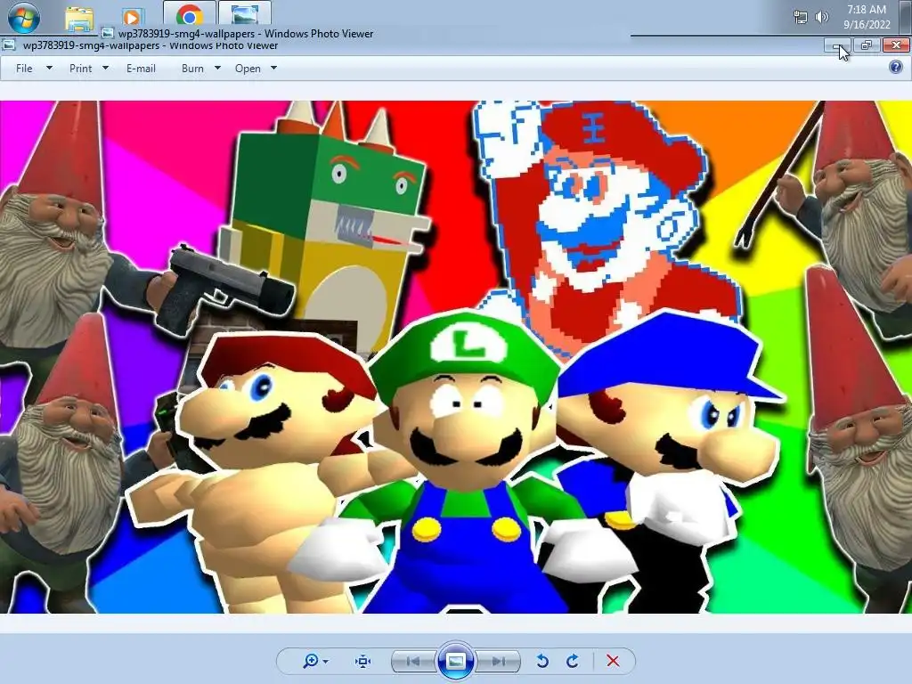
Task: Launch Windows Media Player taskbar icon
Action: [132, 18]
